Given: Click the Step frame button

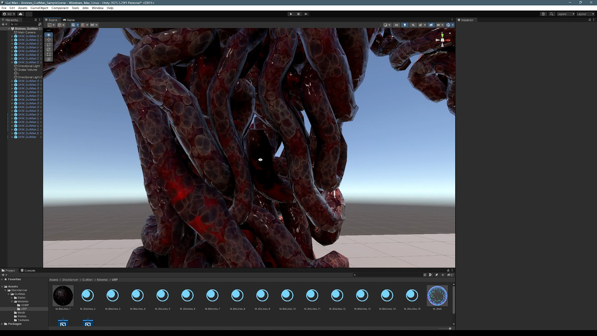Looking at the screenshot, I should click(x=306, y=14).
